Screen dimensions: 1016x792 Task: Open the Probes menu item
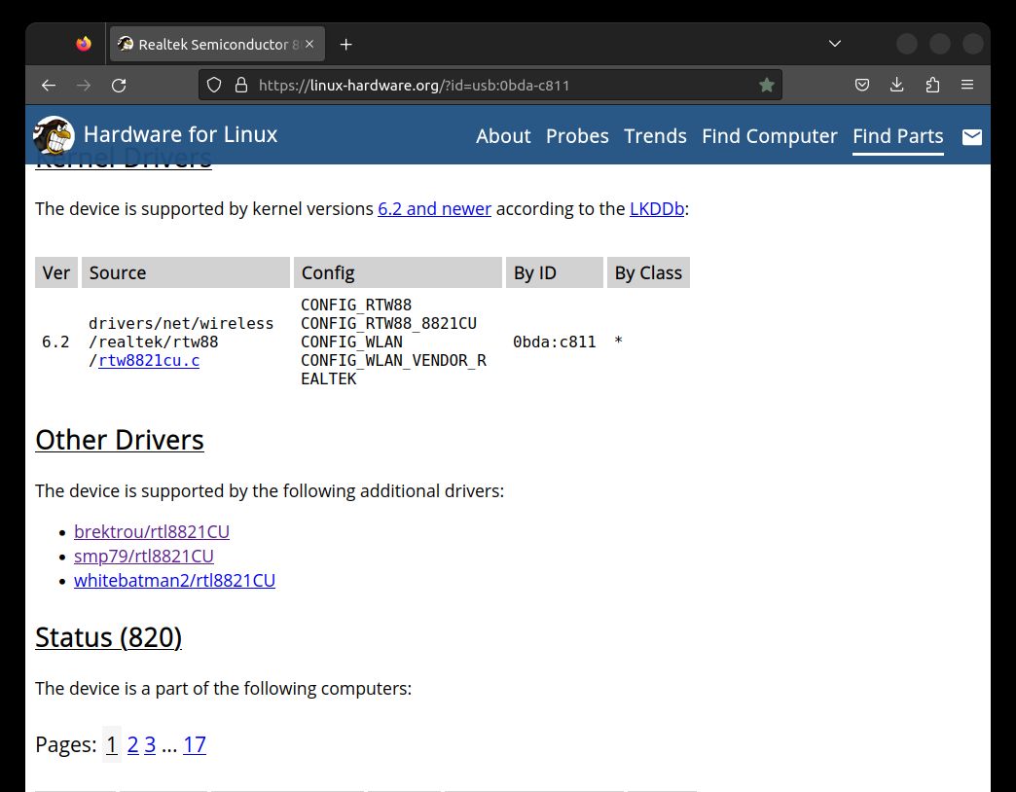(x=577, y=136)
